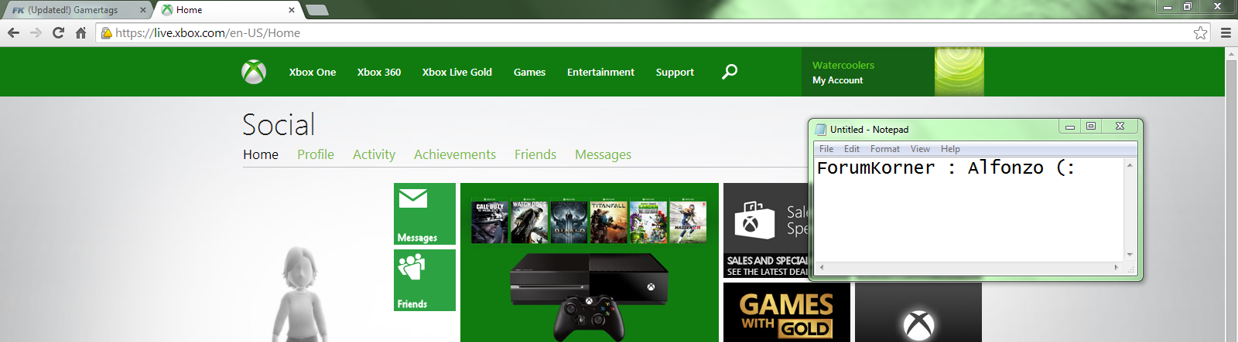Go to the Messages tab link
1238x342 pixels.
(603, 154)
